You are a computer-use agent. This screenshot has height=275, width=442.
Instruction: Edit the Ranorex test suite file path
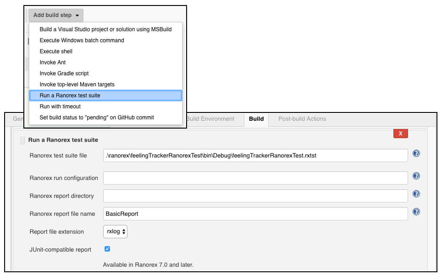[255, 156]
